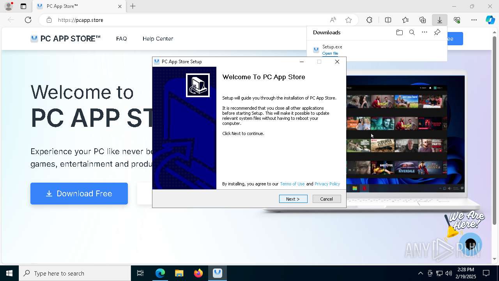Open the chat support bubble
499x281 pixels.
471,245
